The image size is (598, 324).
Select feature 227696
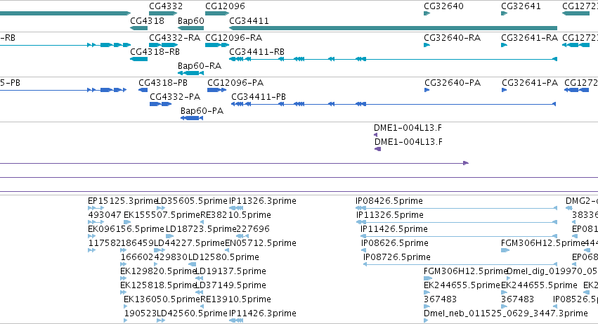[x=253, y=229]
